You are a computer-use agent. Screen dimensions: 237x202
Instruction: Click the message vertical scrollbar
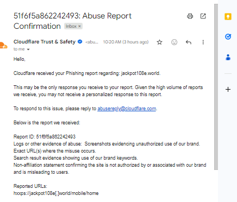[216, 87]
